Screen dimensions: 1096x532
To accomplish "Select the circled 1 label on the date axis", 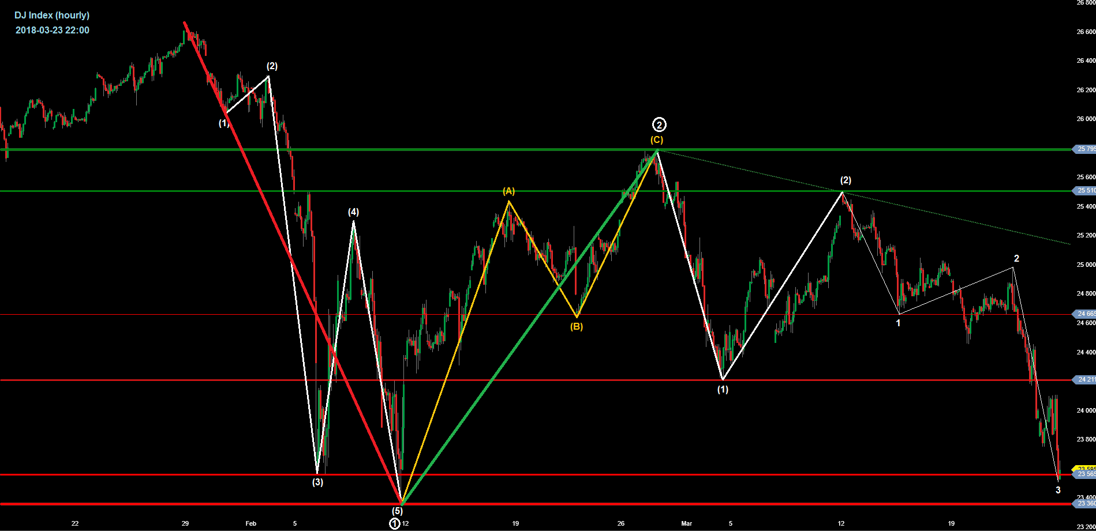I will tap(395, 524).
